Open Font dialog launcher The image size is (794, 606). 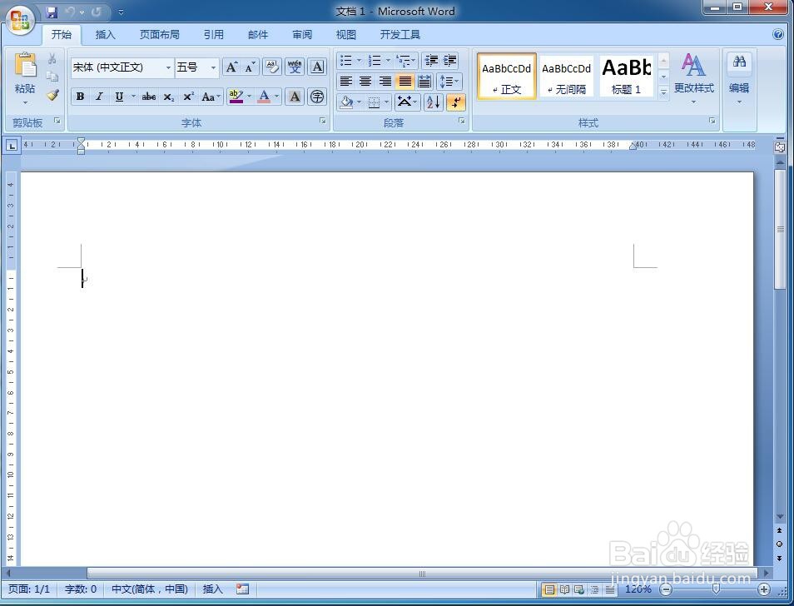click(x=323, y=121)
